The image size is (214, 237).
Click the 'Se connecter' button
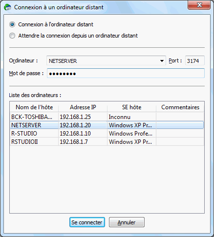coord(87,222)
